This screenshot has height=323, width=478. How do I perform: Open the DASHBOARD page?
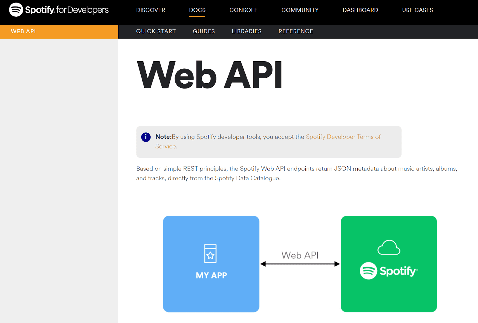pyautogui.click(x=360, y=10)
